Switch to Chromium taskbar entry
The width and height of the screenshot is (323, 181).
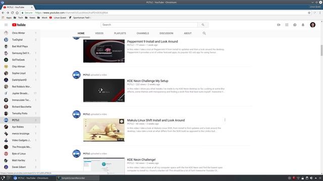tap(34, 178)
